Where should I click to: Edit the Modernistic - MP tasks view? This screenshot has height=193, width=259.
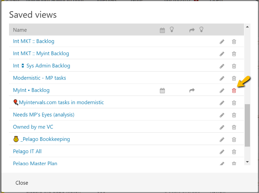(222, 78)
